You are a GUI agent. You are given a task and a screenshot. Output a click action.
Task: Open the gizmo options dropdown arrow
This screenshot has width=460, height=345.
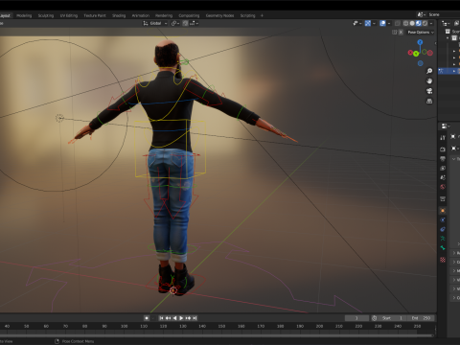tap(374, 23)
